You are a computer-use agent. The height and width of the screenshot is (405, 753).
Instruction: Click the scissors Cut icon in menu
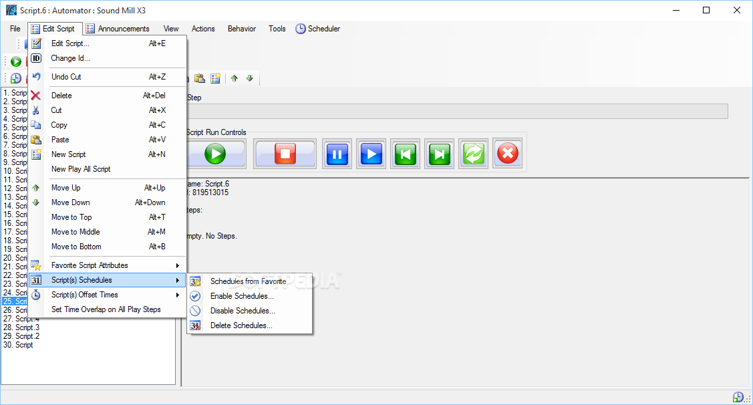35,110
